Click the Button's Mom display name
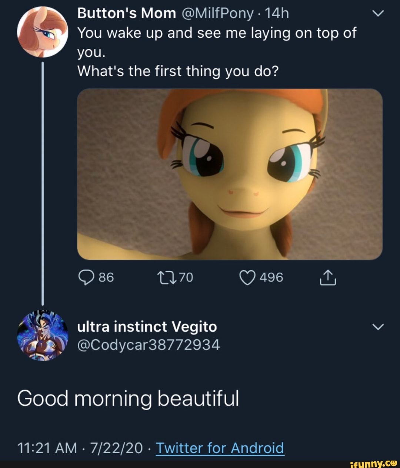Screen dimensions: 400x468 pos(126,14)
